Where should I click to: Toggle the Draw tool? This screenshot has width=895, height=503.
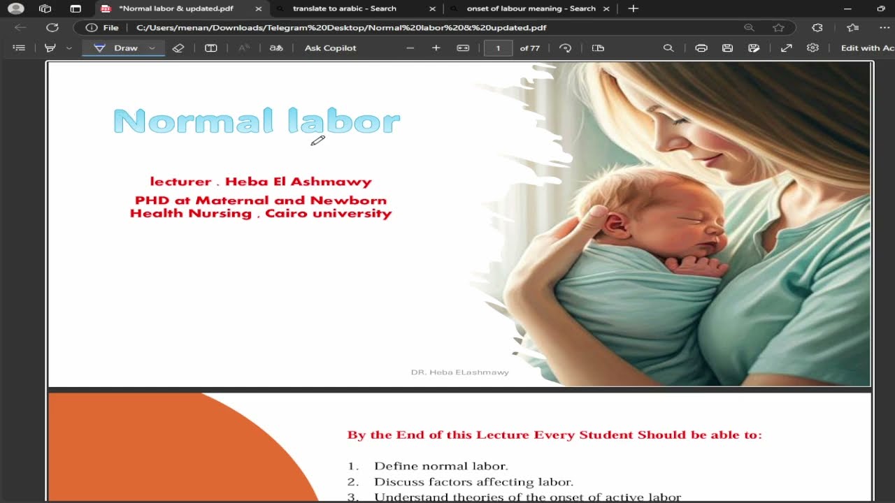point(117,48)
